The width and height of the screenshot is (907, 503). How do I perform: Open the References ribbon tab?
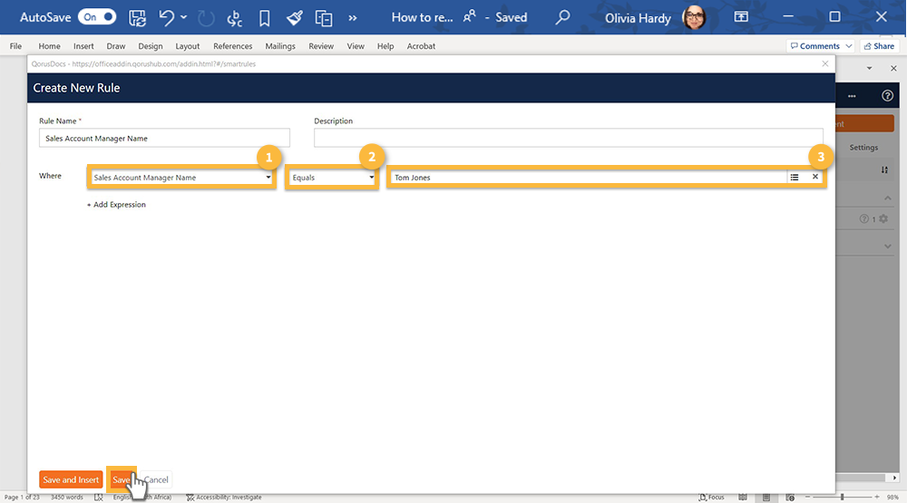click(233, 46)
